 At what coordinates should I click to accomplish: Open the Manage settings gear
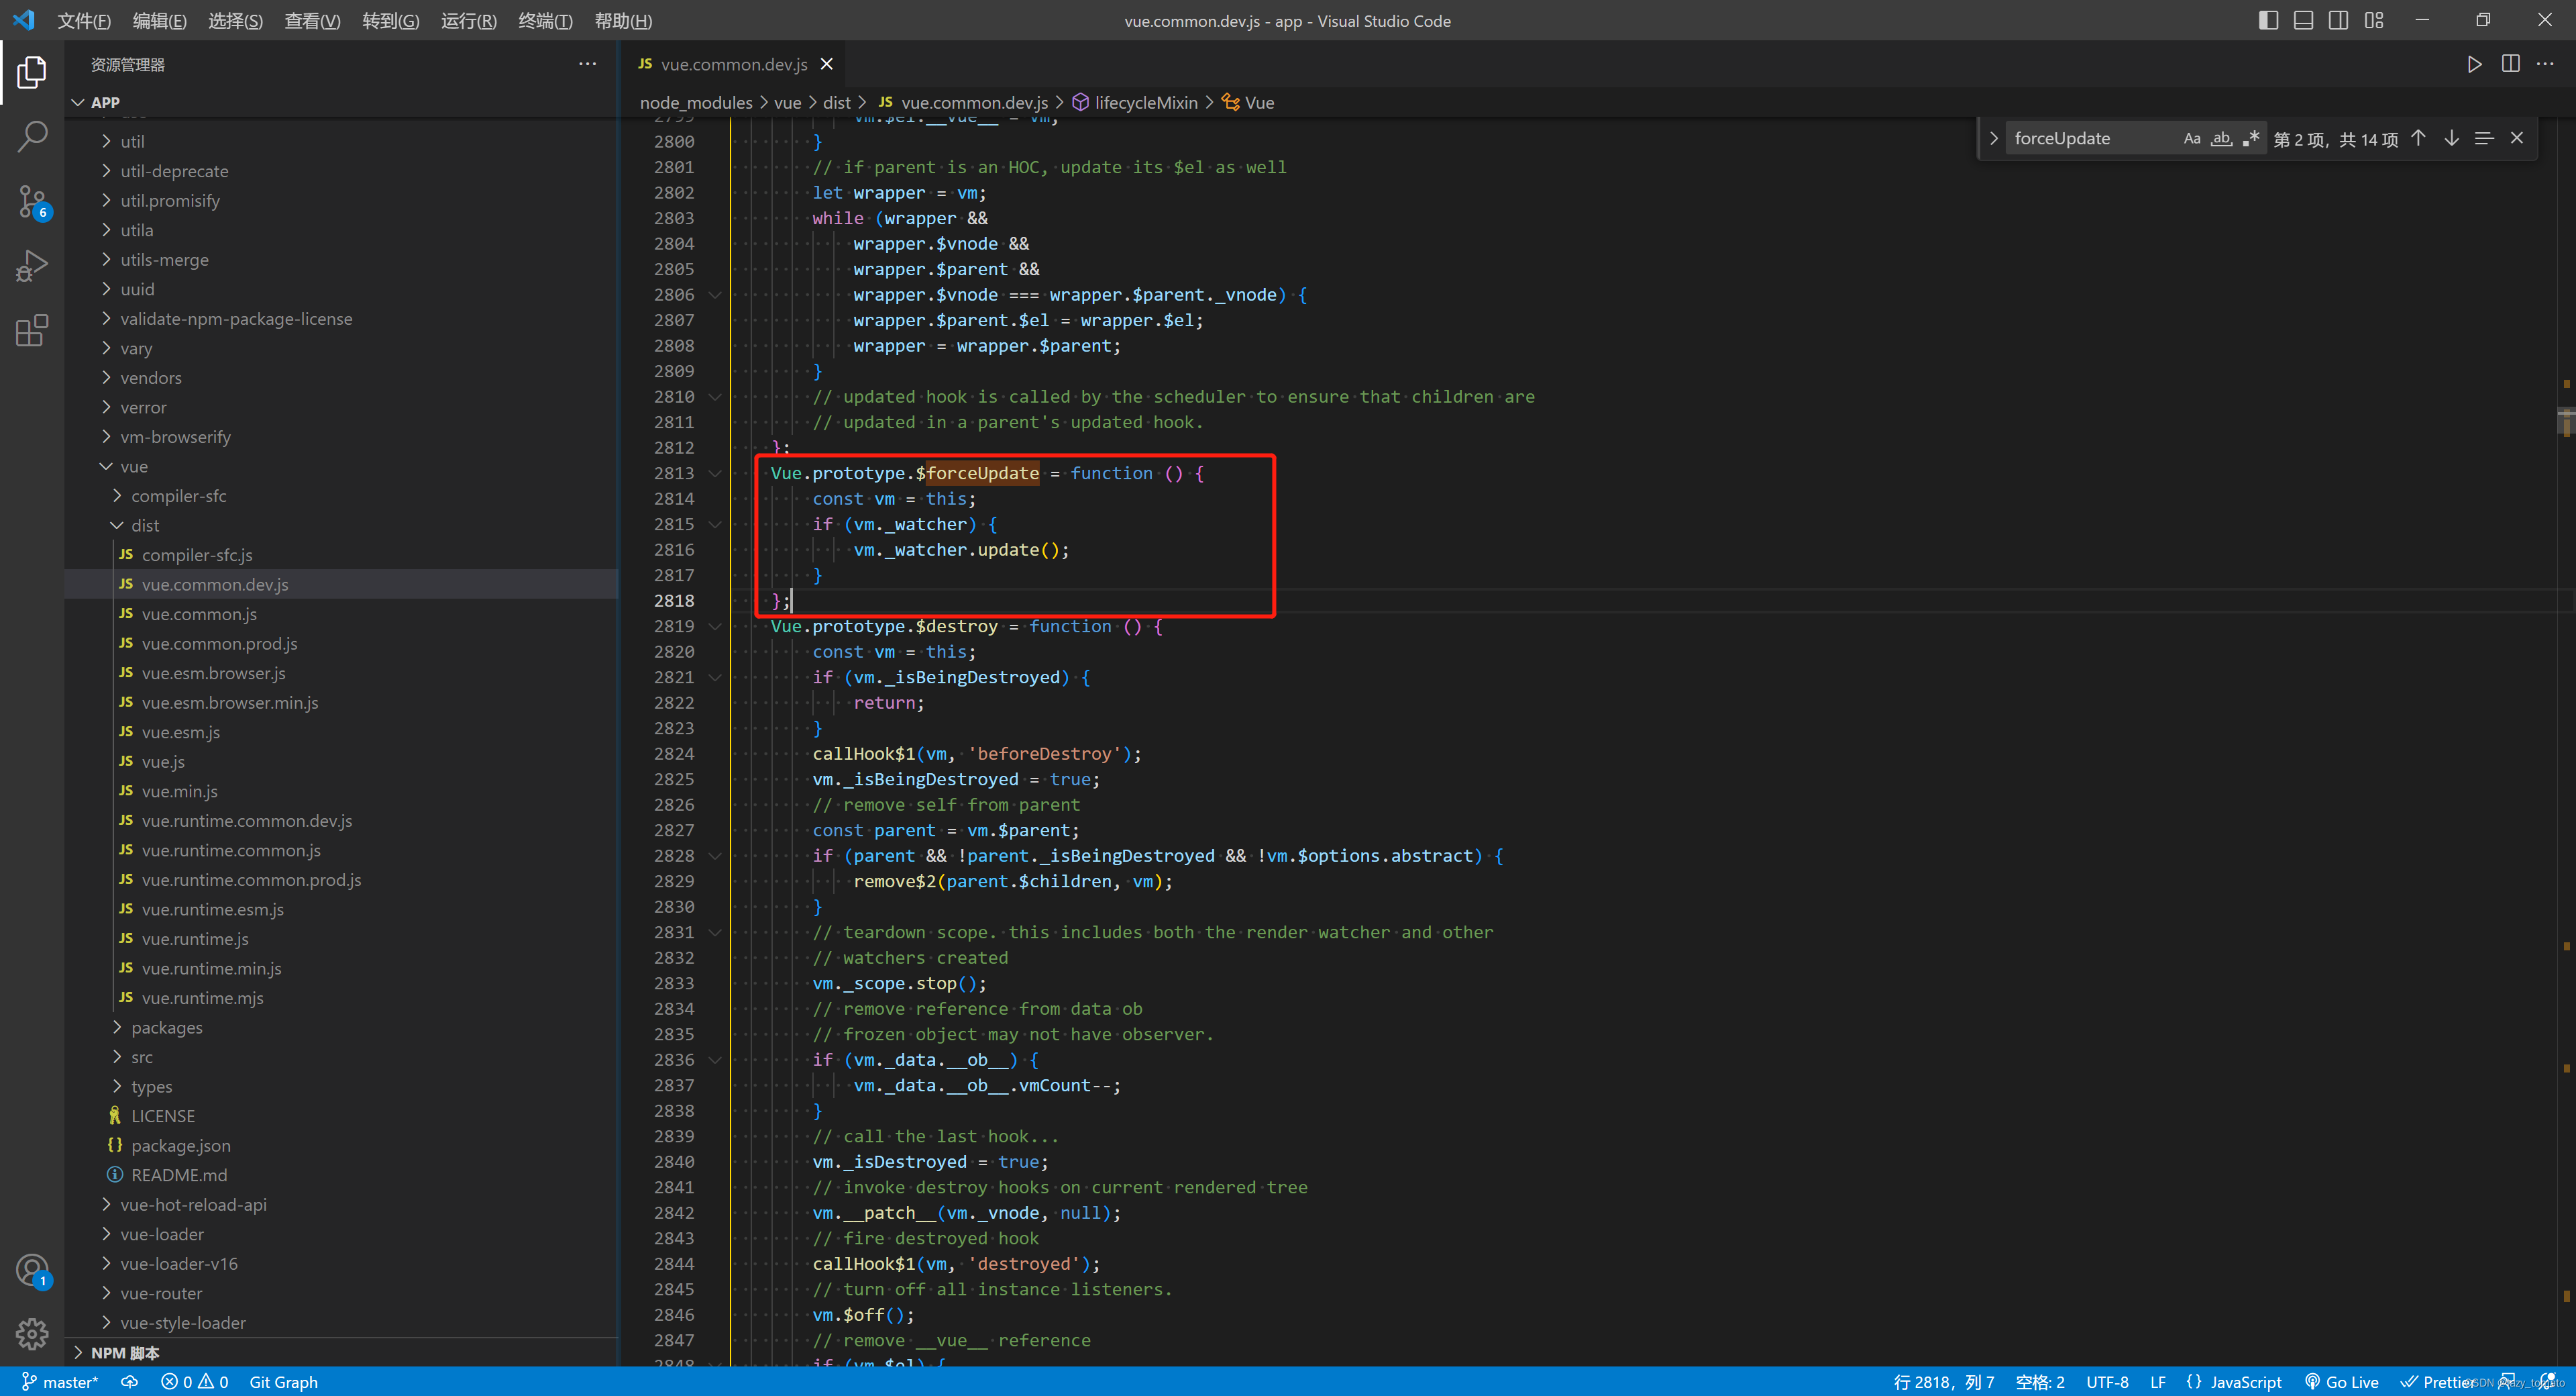pos(32,1333)
